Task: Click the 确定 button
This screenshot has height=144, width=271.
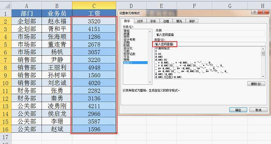Action: click(x=238, y=110)
